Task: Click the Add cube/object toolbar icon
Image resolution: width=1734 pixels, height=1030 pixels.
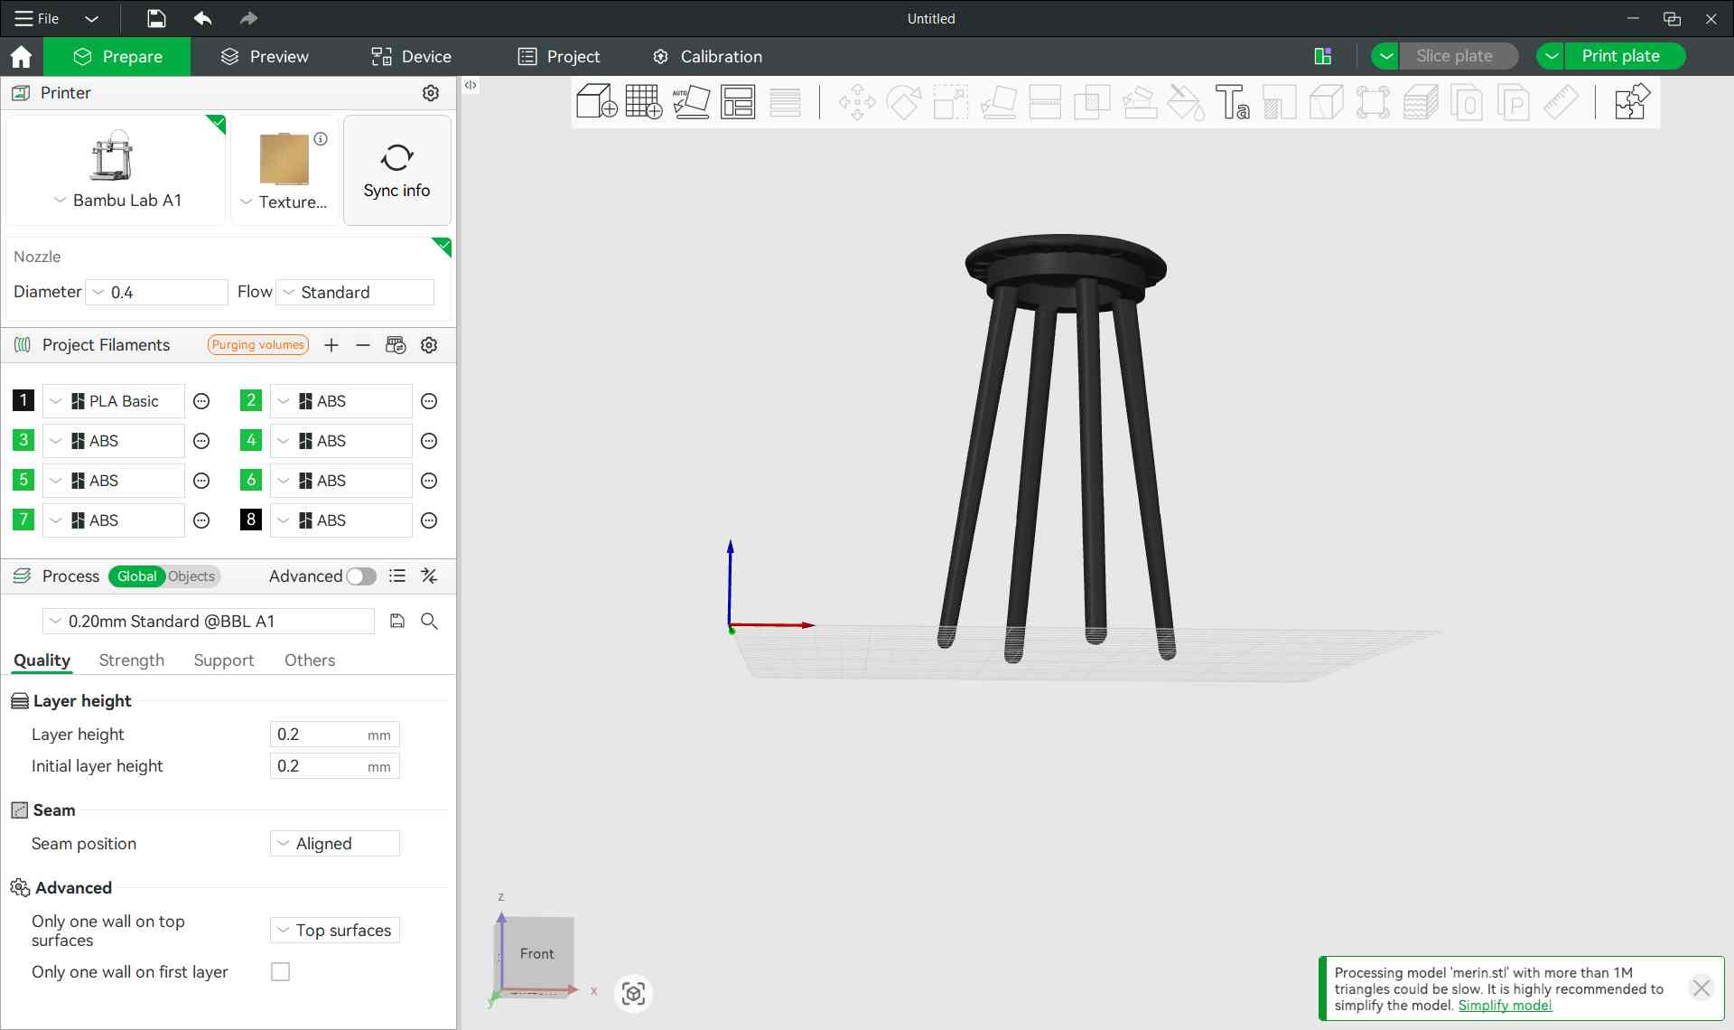Action: coord(596,101)
